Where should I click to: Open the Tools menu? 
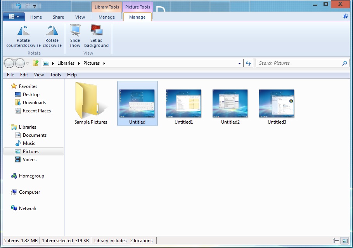tap(55, 75)
